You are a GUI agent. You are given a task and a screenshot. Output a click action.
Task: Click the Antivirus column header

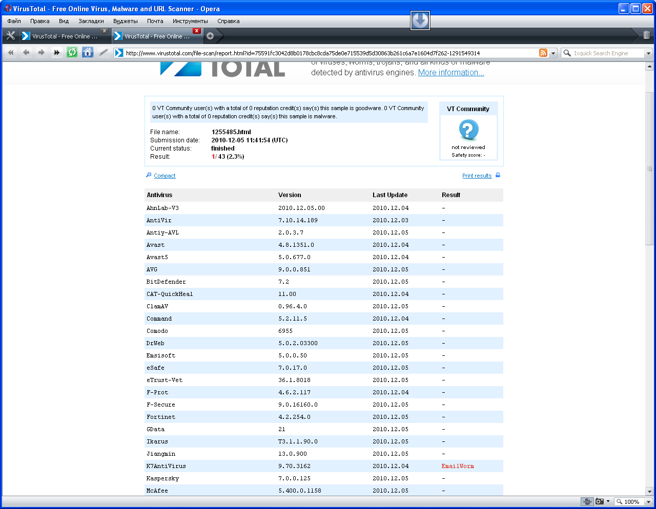point(159,195)
